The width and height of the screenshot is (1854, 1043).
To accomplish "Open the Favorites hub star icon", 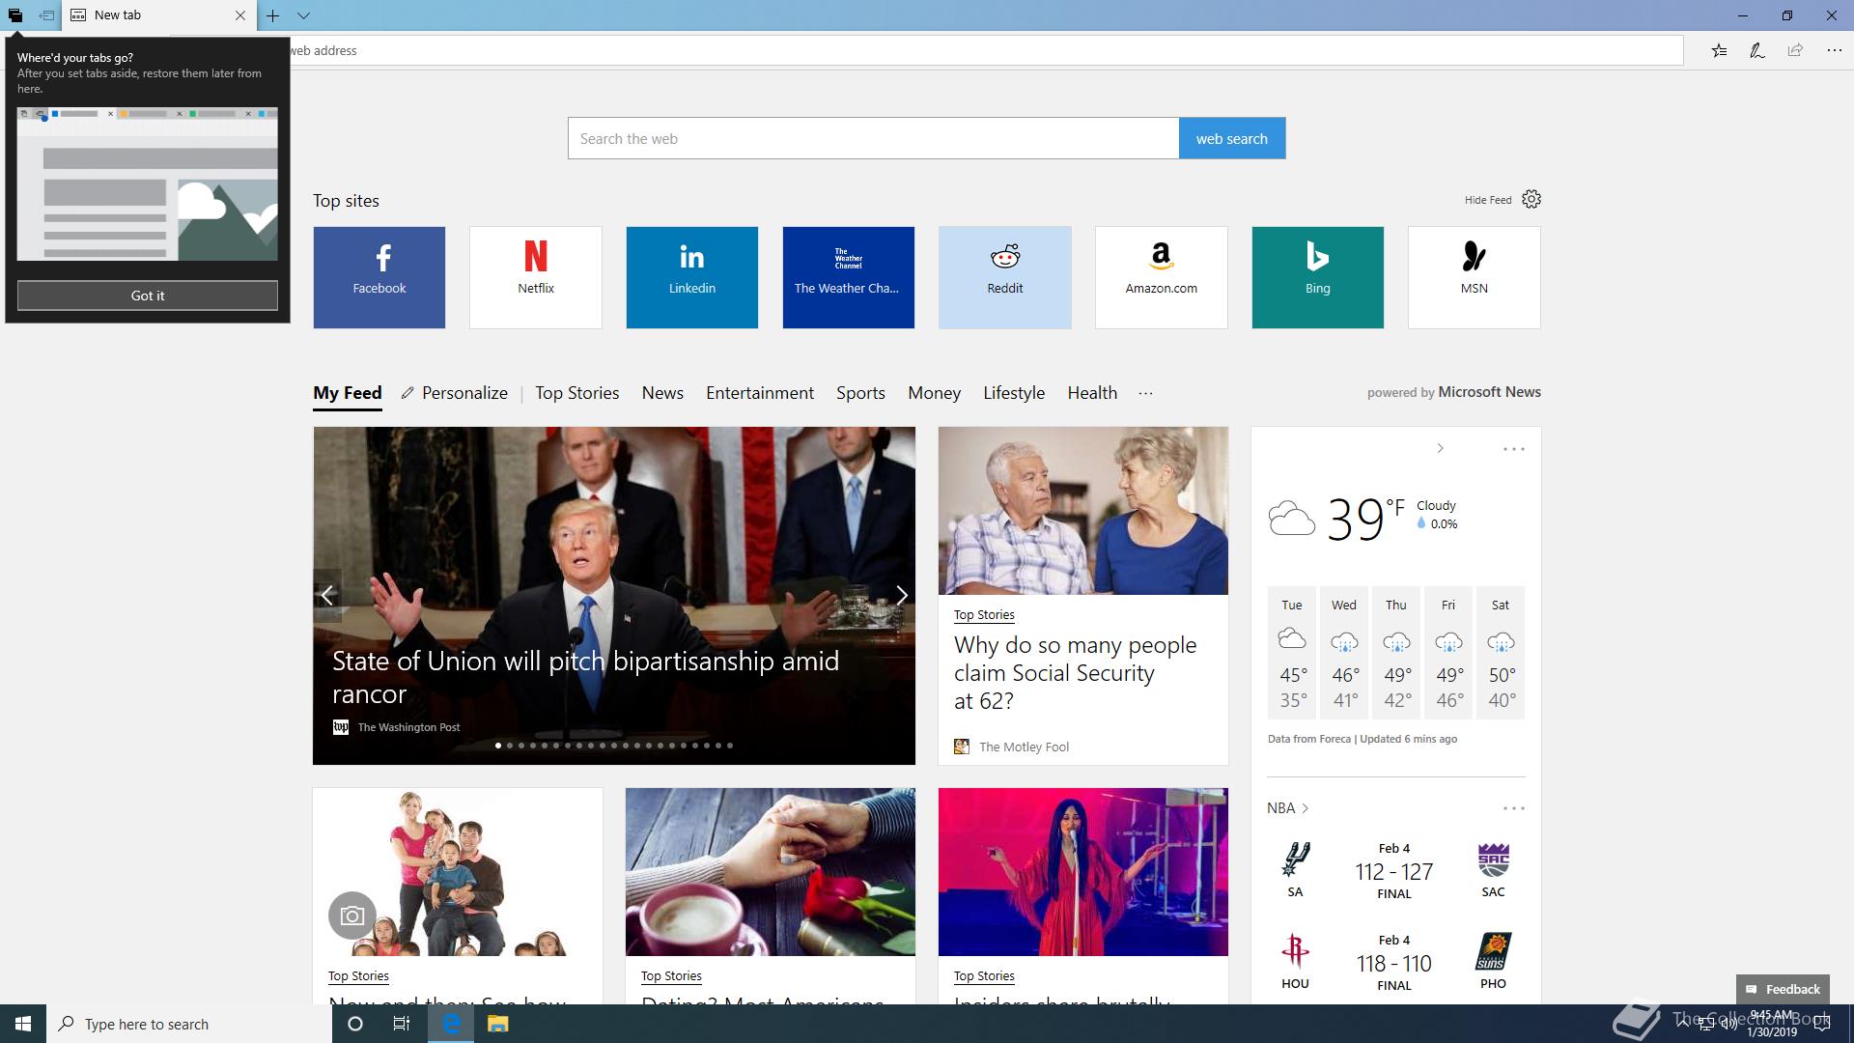I will pyautogui.click(x=1719, y=51).
